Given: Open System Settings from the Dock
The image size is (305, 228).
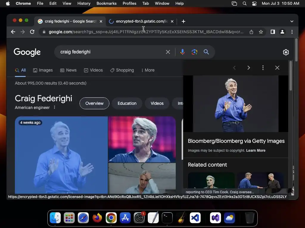Looking at the screenshot, I should tap(139, 218).
